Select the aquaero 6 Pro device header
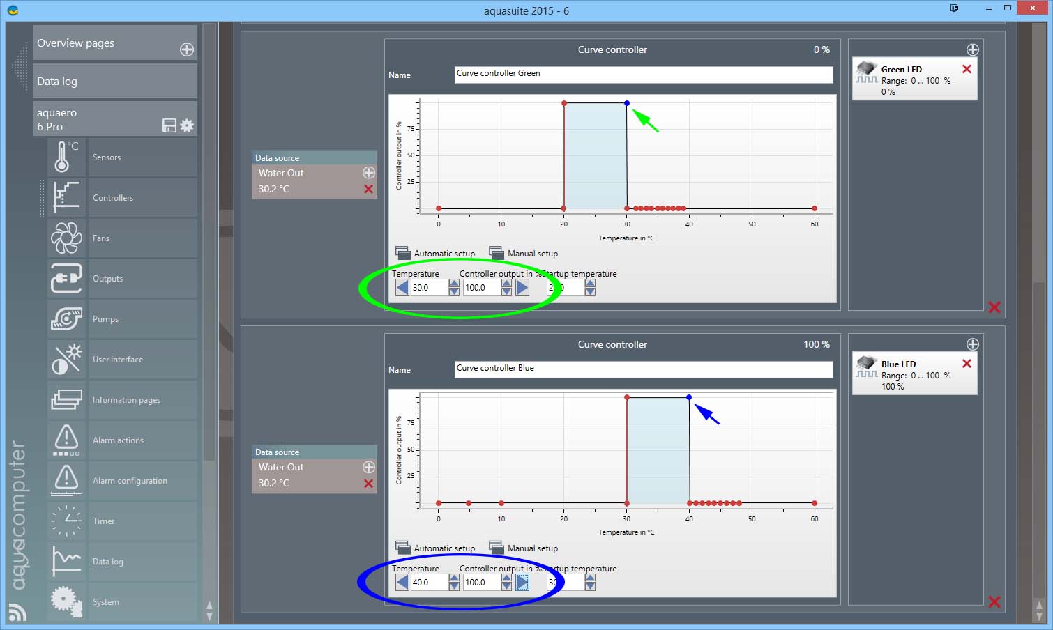This screenshot has width=1053, height=630. coord(115,118)
